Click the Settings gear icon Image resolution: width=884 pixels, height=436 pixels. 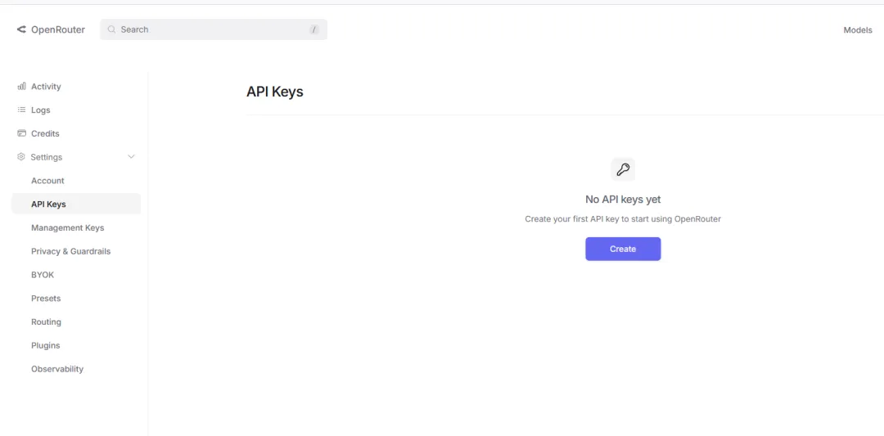21,156
